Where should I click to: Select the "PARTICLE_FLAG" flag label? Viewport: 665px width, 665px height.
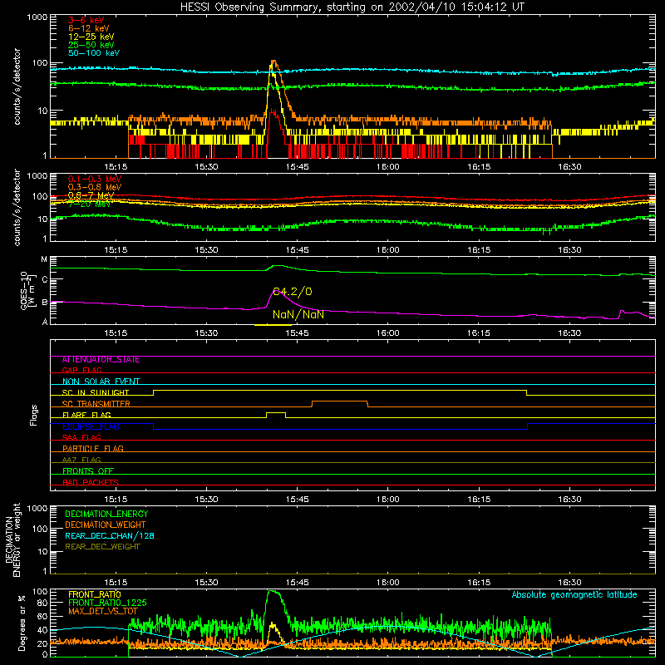point(93,449)
